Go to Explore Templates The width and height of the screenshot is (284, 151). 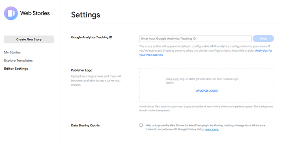coord(18,61)
